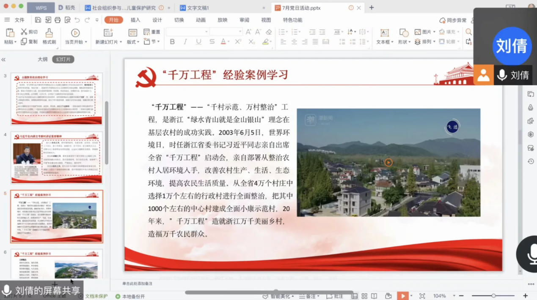Image resolution: width=537 pixels, height=300 pixels.
Task: Switch to the Outline (大纲) tab
Action: coord(43,60)
